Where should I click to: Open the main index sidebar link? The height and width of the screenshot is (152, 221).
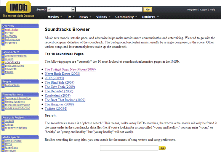tap(12, 30)
